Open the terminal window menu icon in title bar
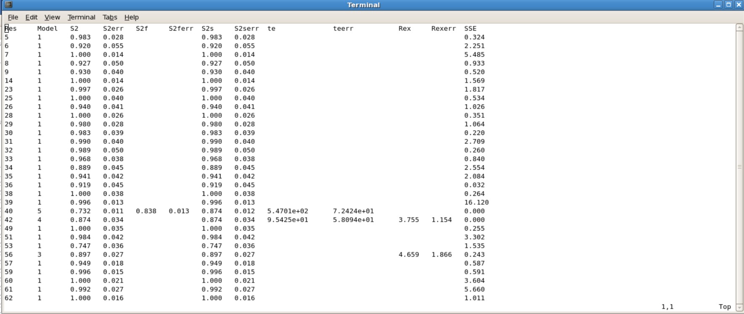 (x=8, y=5)
